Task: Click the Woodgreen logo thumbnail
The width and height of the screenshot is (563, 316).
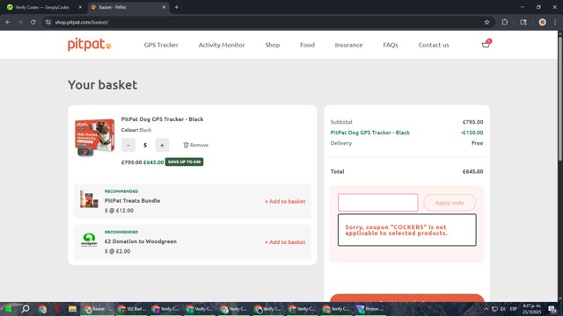Action: click(x=89, y=240)
